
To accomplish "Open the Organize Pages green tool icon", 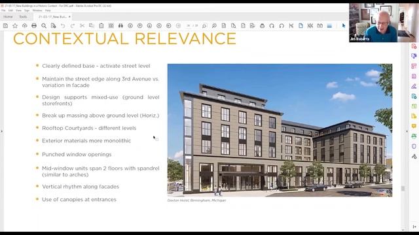I will pyautogui.click(x=414, y=106).
